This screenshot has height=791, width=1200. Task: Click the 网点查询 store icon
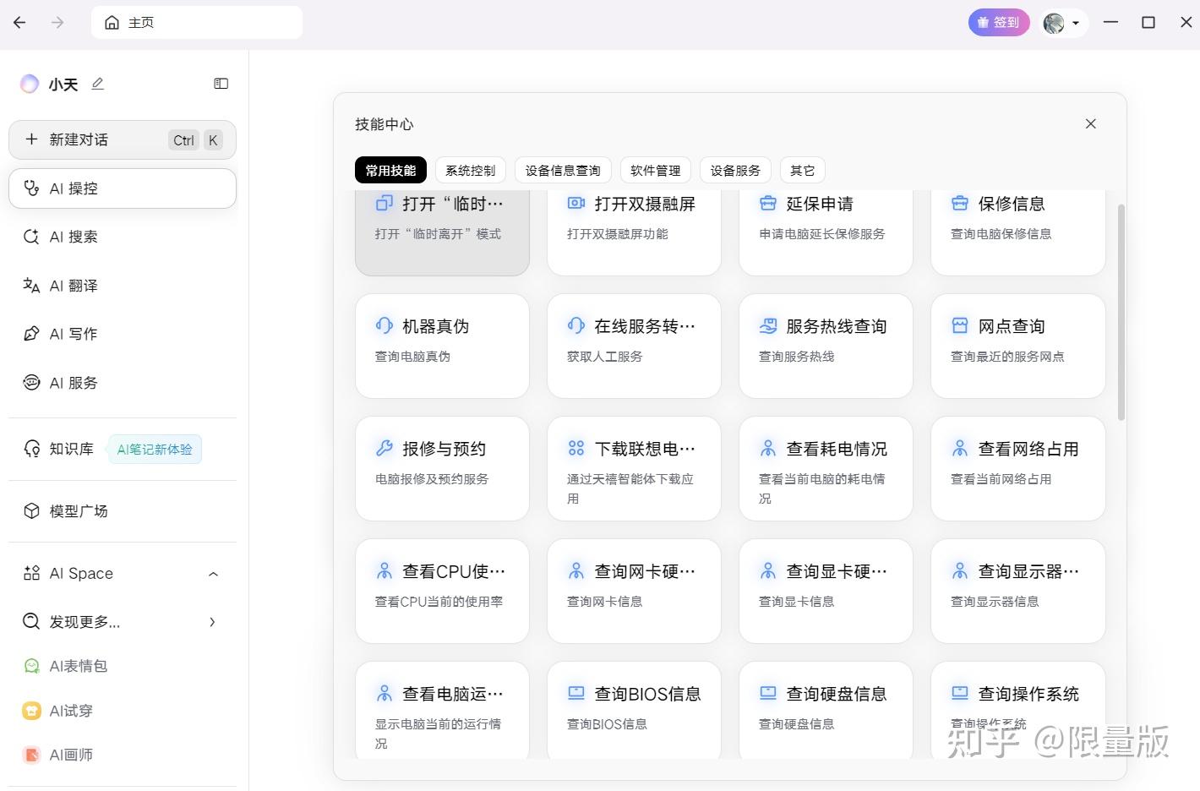pyautogui.click(x=960, y=325)
